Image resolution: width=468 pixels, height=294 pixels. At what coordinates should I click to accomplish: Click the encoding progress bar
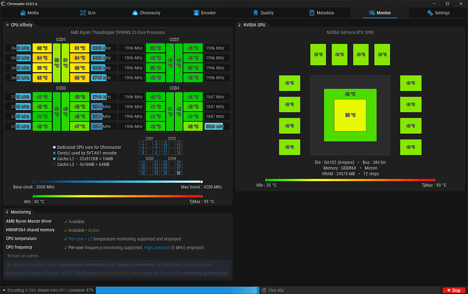pos(177,290)
